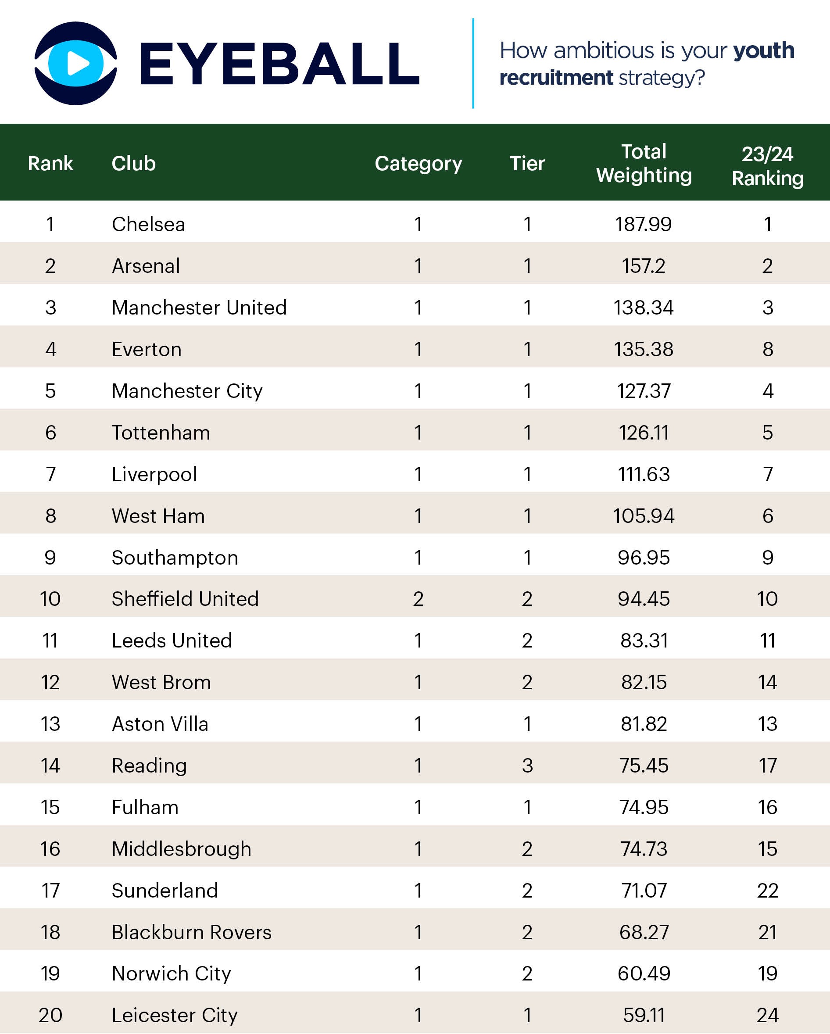Click the West Ham club name
The height and width of the screenshot is (1034, 830).
point(158,516)
